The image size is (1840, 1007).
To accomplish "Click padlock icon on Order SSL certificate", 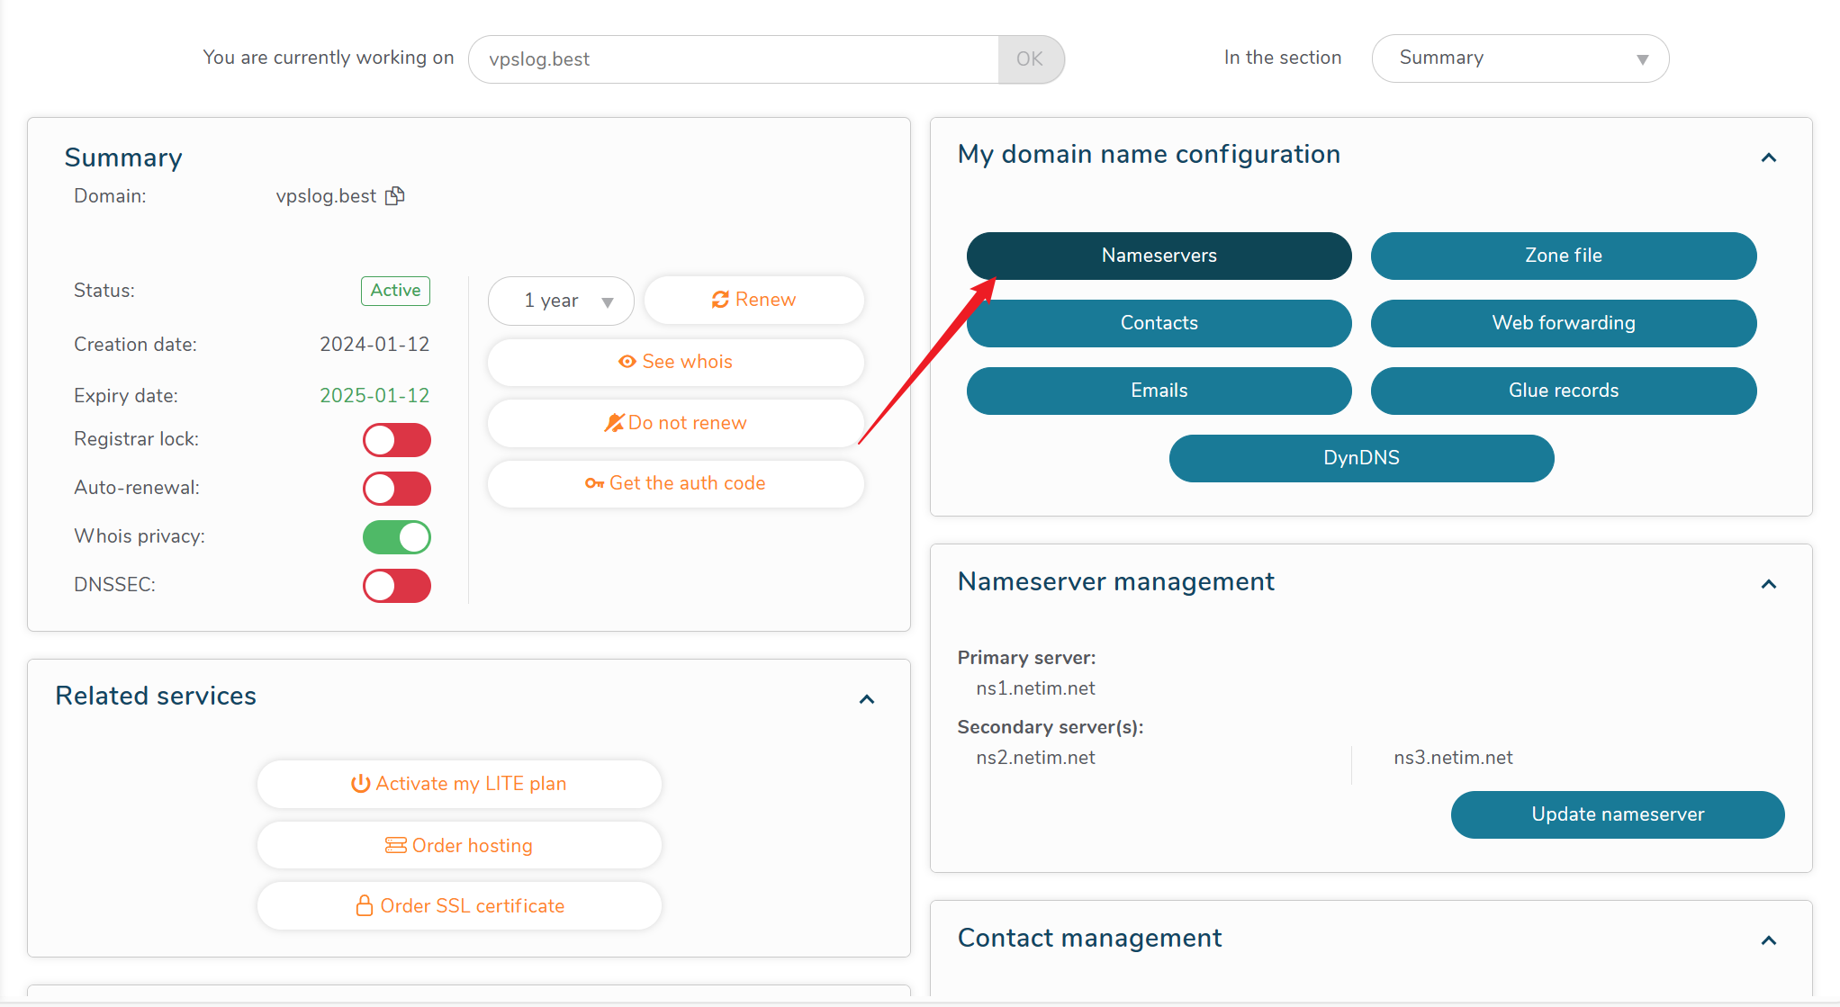I will (x=365, y=905).
